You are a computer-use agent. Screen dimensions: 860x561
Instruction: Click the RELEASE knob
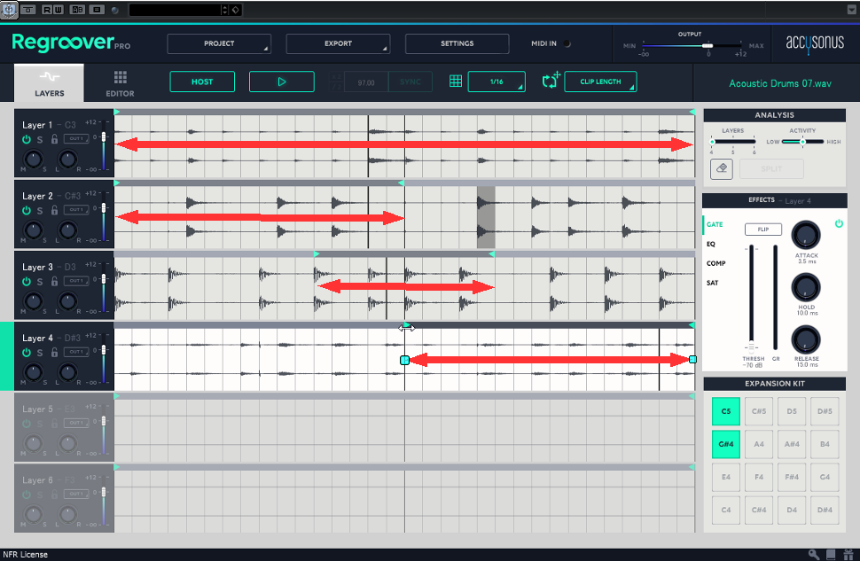[x=806, y=339]
